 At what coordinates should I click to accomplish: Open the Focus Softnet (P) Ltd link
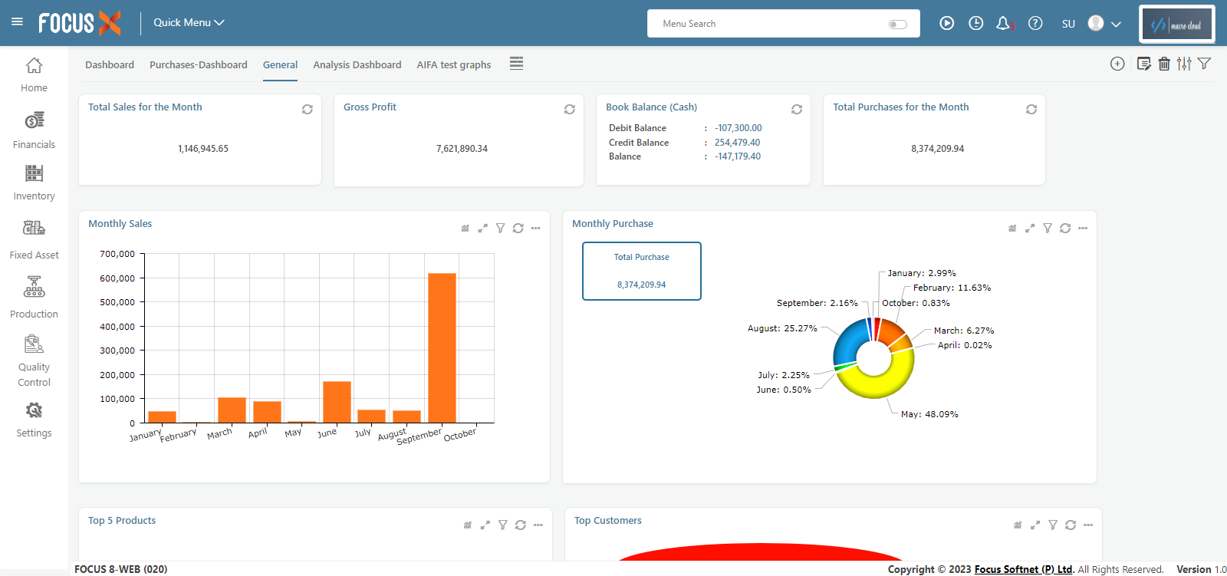tap(1023, 569)
